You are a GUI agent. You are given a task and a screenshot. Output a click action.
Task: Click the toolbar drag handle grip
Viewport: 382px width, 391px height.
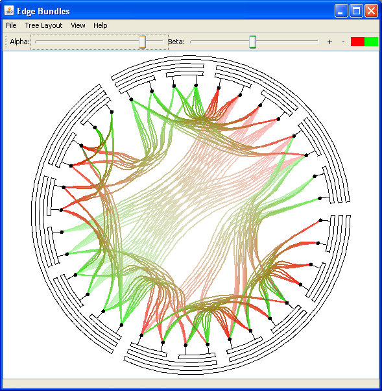[x=6, y=42]
